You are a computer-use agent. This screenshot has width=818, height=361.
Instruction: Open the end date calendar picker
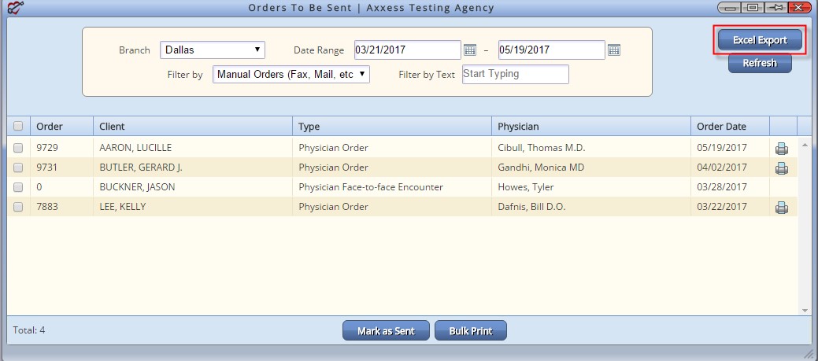614,50
